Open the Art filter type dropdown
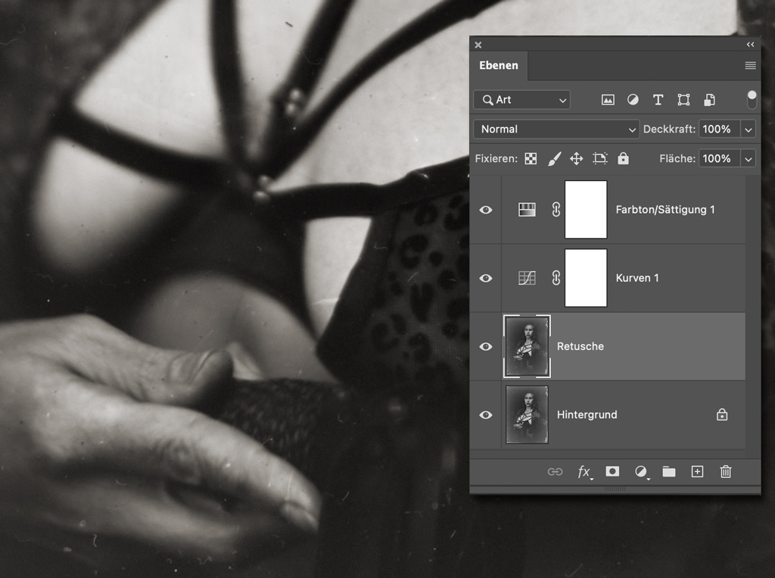Viewport: 775px width, 578px height. coord(522,100)
